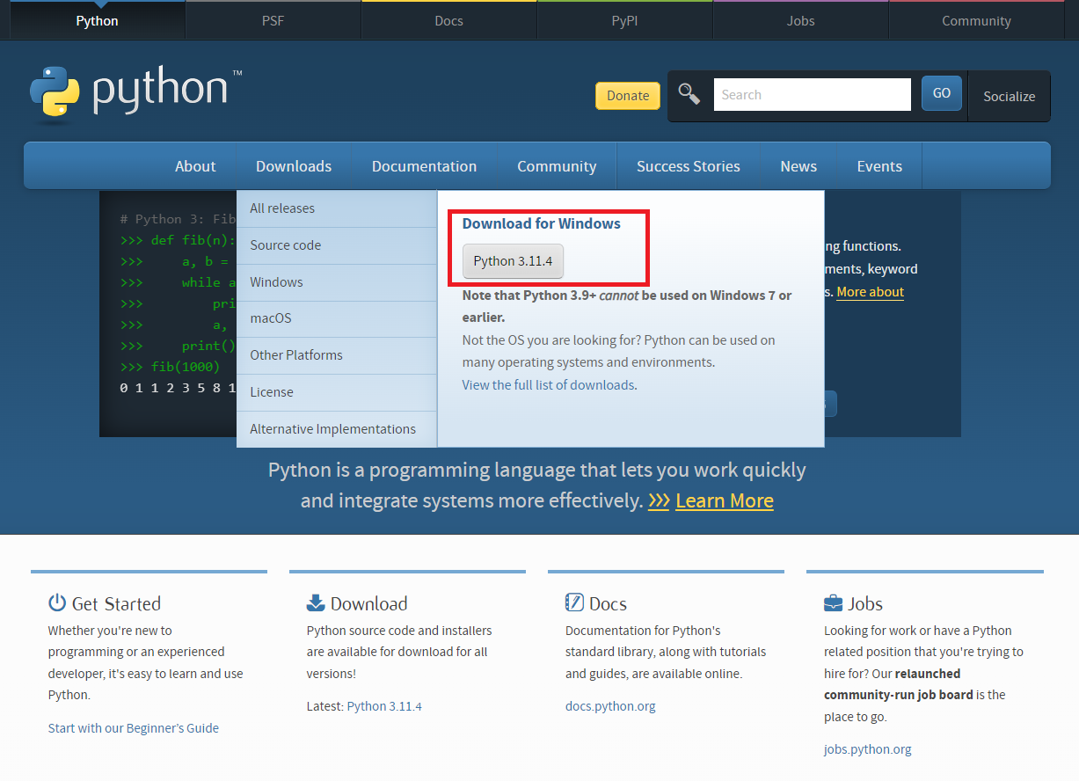This screenshot has height=781, width=1079.
Task: Select the Python top tab
Action: (97, 20)
